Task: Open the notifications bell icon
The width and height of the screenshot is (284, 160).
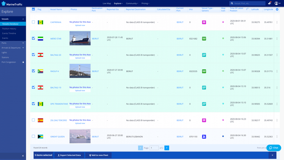Action: (270, 3)
